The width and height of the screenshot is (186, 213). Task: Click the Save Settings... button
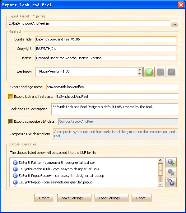[74, 198]
